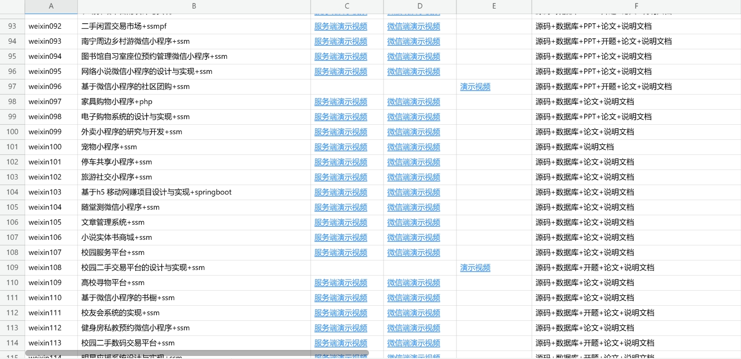
Task: Open 服务端演示视频 link for weixin092 row
Action: (x=341, y=26)
